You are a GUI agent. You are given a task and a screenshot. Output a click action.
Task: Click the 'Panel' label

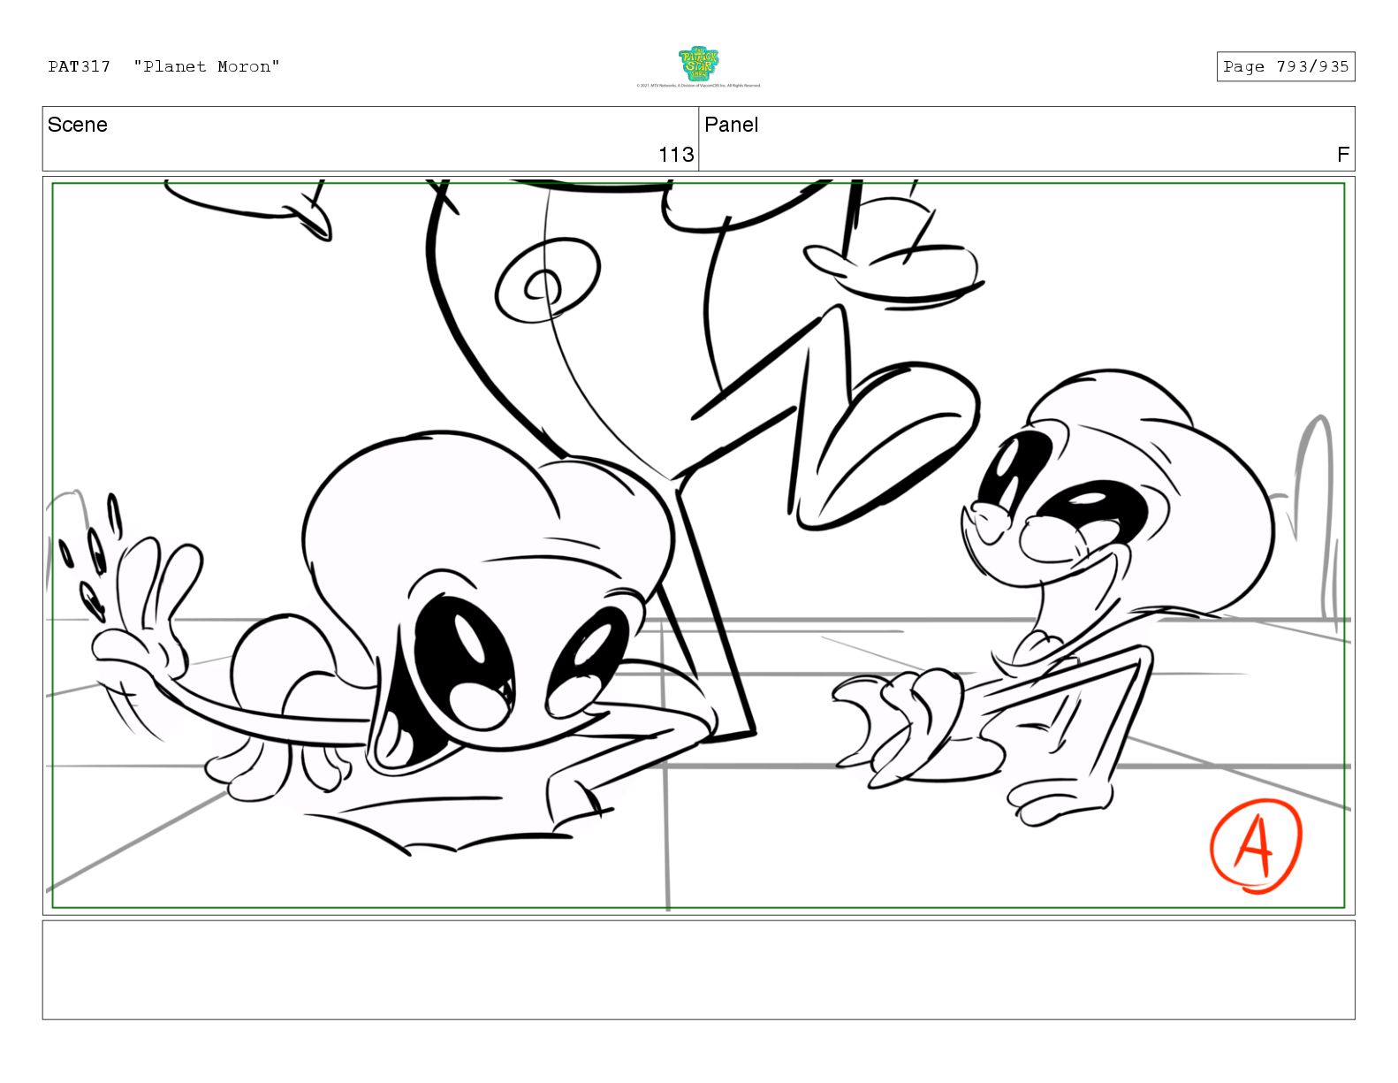(x=732, y=125)
